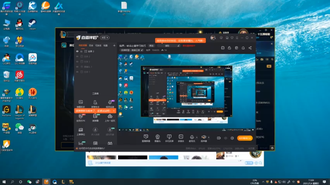Open streaming settings gear icon

coord(232,138)
